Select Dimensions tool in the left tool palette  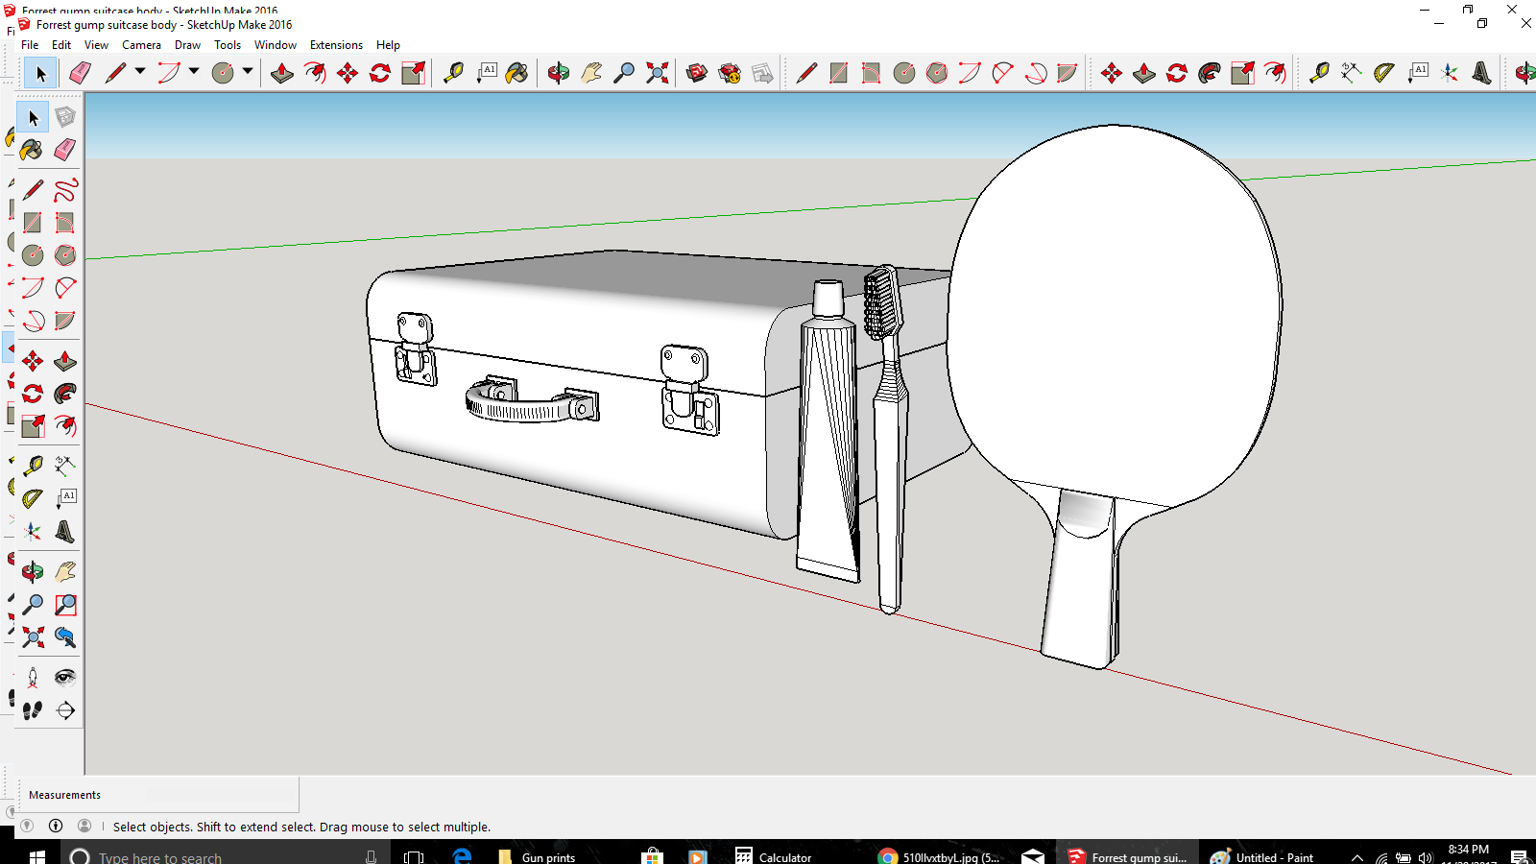[65, 467]
